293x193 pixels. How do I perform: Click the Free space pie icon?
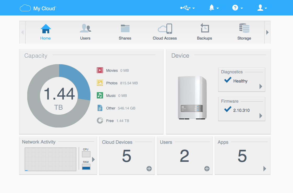click(x=100, y=120)
